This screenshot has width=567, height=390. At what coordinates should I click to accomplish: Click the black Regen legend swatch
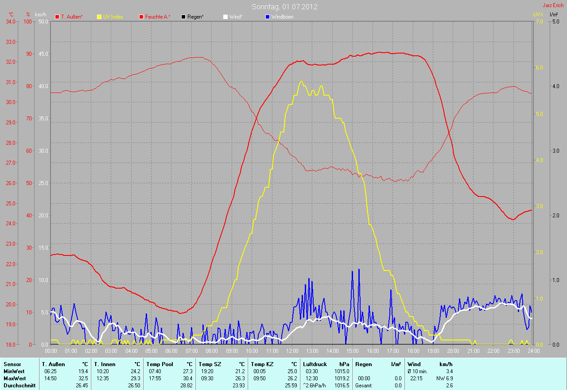click(183, 17)
